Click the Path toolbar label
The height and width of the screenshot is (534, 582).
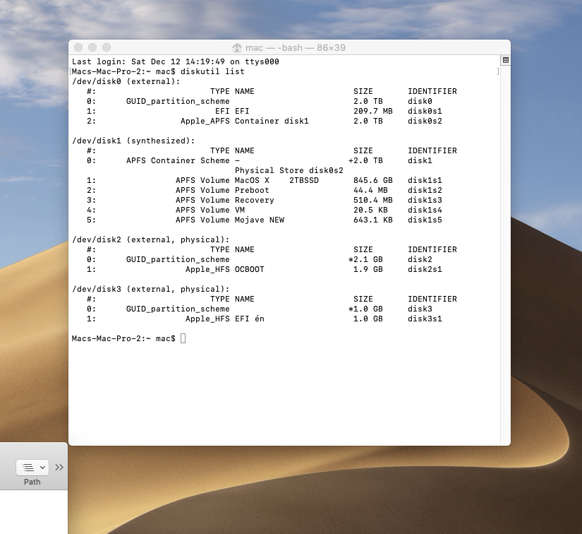pyautogui.click(x=32, y=482)
